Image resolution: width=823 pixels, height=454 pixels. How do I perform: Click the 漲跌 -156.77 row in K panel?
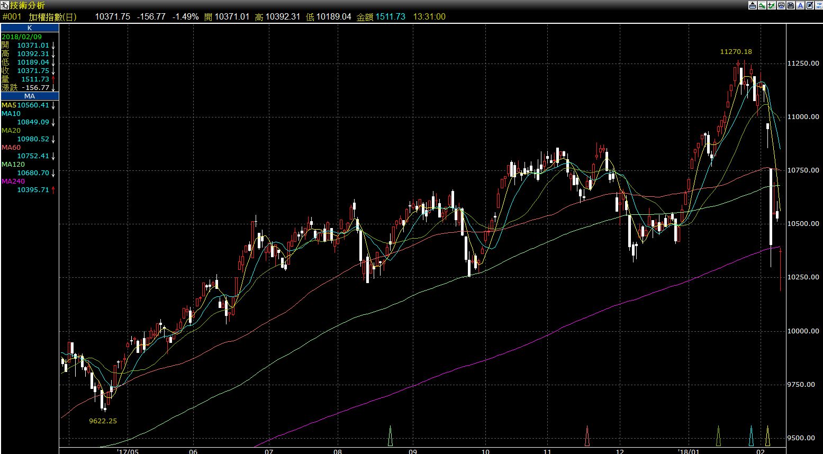pyautogui.click(x=29, y=88)
